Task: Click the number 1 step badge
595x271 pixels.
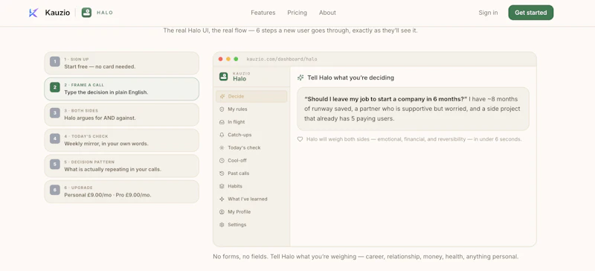Action: click(x=55, y=62)
